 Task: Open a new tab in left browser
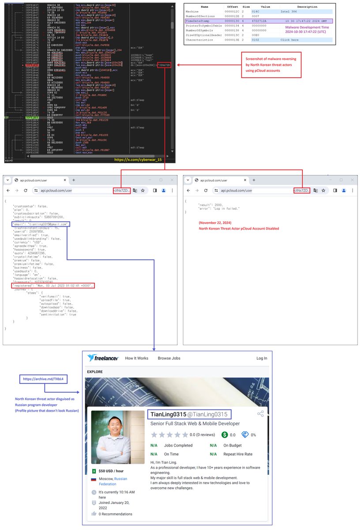(74, 180)
